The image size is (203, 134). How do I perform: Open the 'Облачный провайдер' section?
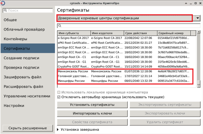28,29
